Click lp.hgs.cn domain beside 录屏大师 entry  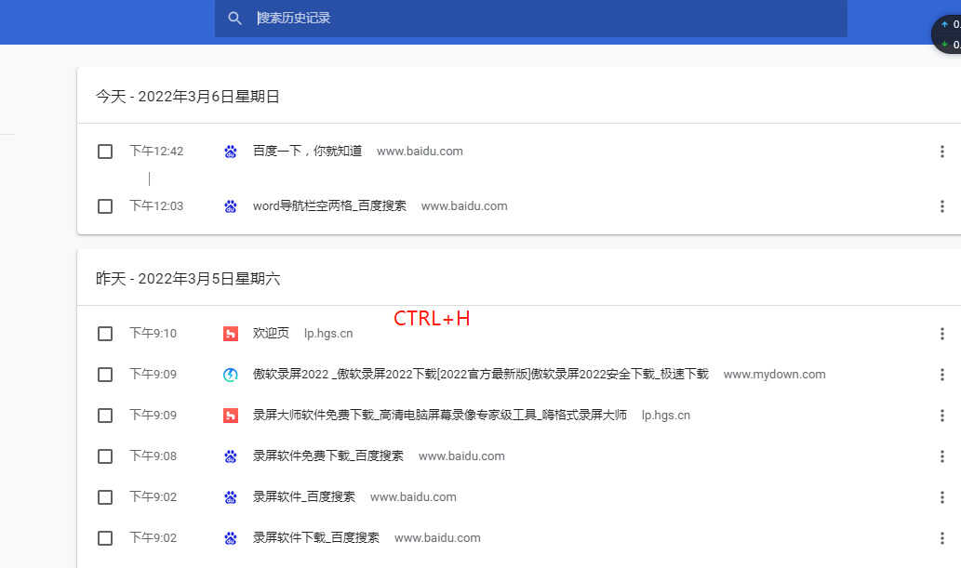point(666,416)
